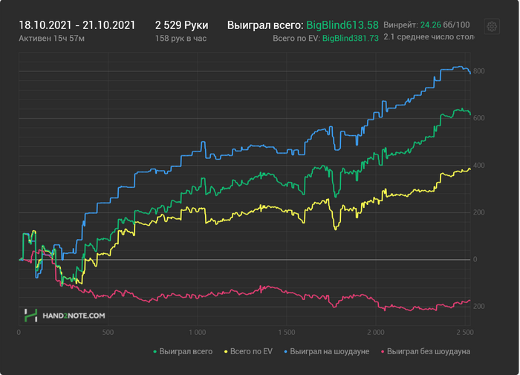Toggle the pink 'Выиграл без шоудауна' legend entry
Viewport: 520px width, 375px height.
click(426, 351)
